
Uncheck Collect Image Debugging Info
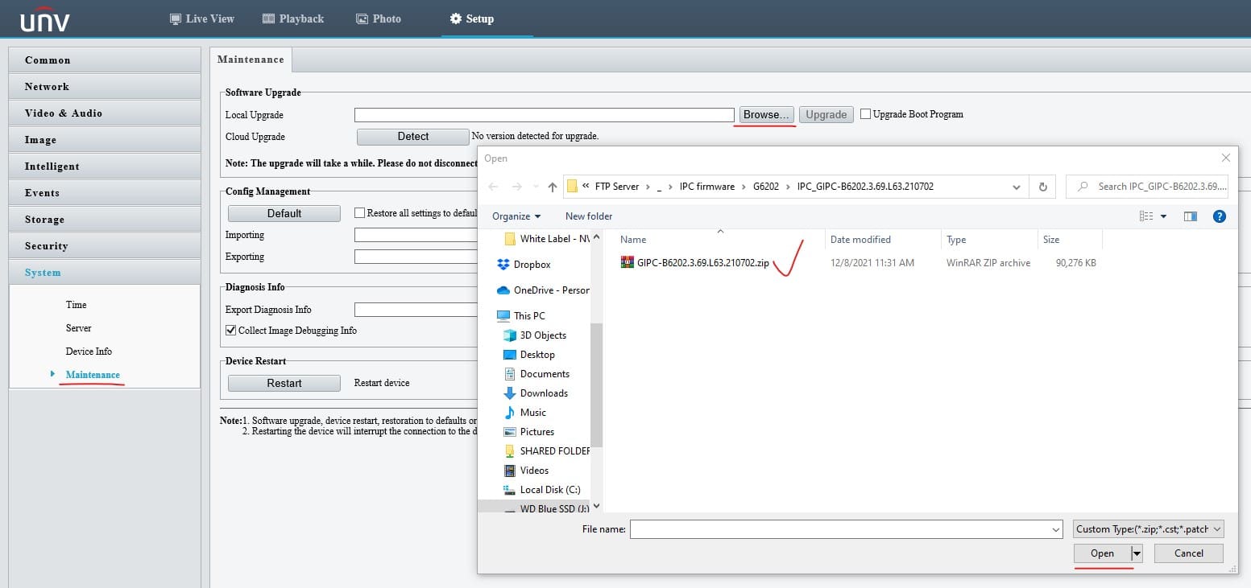[x=230, y=331]
